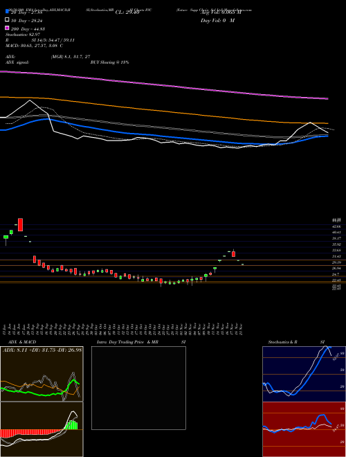Click the 'MACD: 30.65, 27.57, 3.08 C' reading
The width and height of the screenshot is (346, 457).
[x=35, y=46]
